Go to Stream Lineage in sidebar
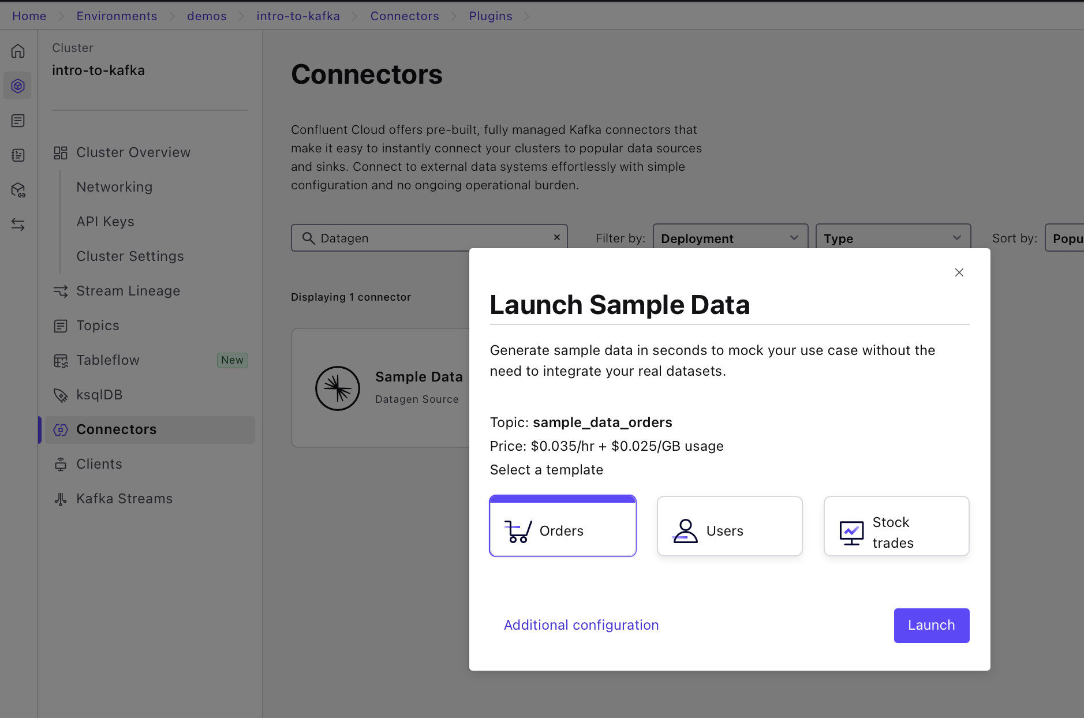1084x718 pixels. (128, 291)
